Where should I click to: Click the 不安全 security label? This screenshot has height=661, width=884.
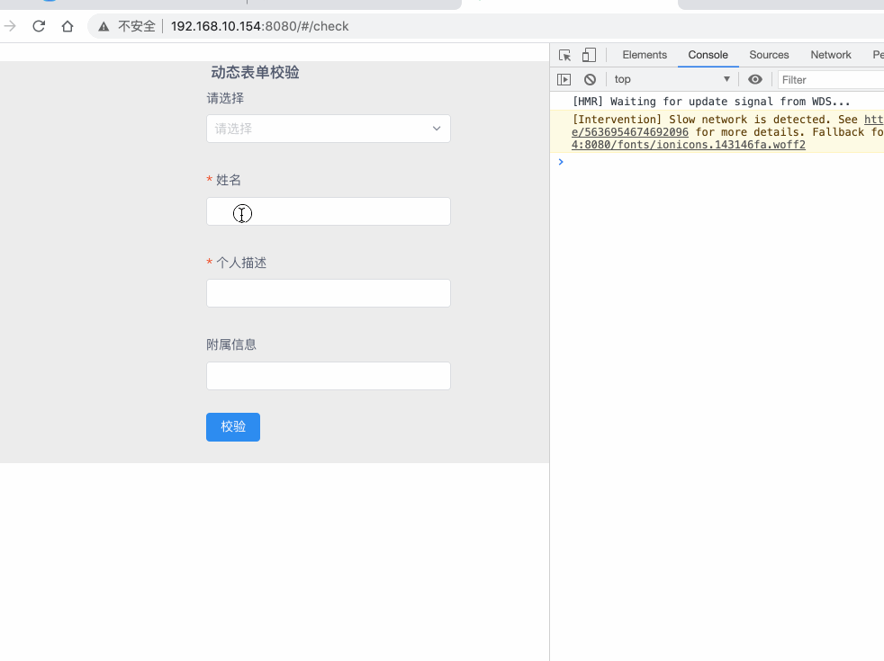[137, 26]
